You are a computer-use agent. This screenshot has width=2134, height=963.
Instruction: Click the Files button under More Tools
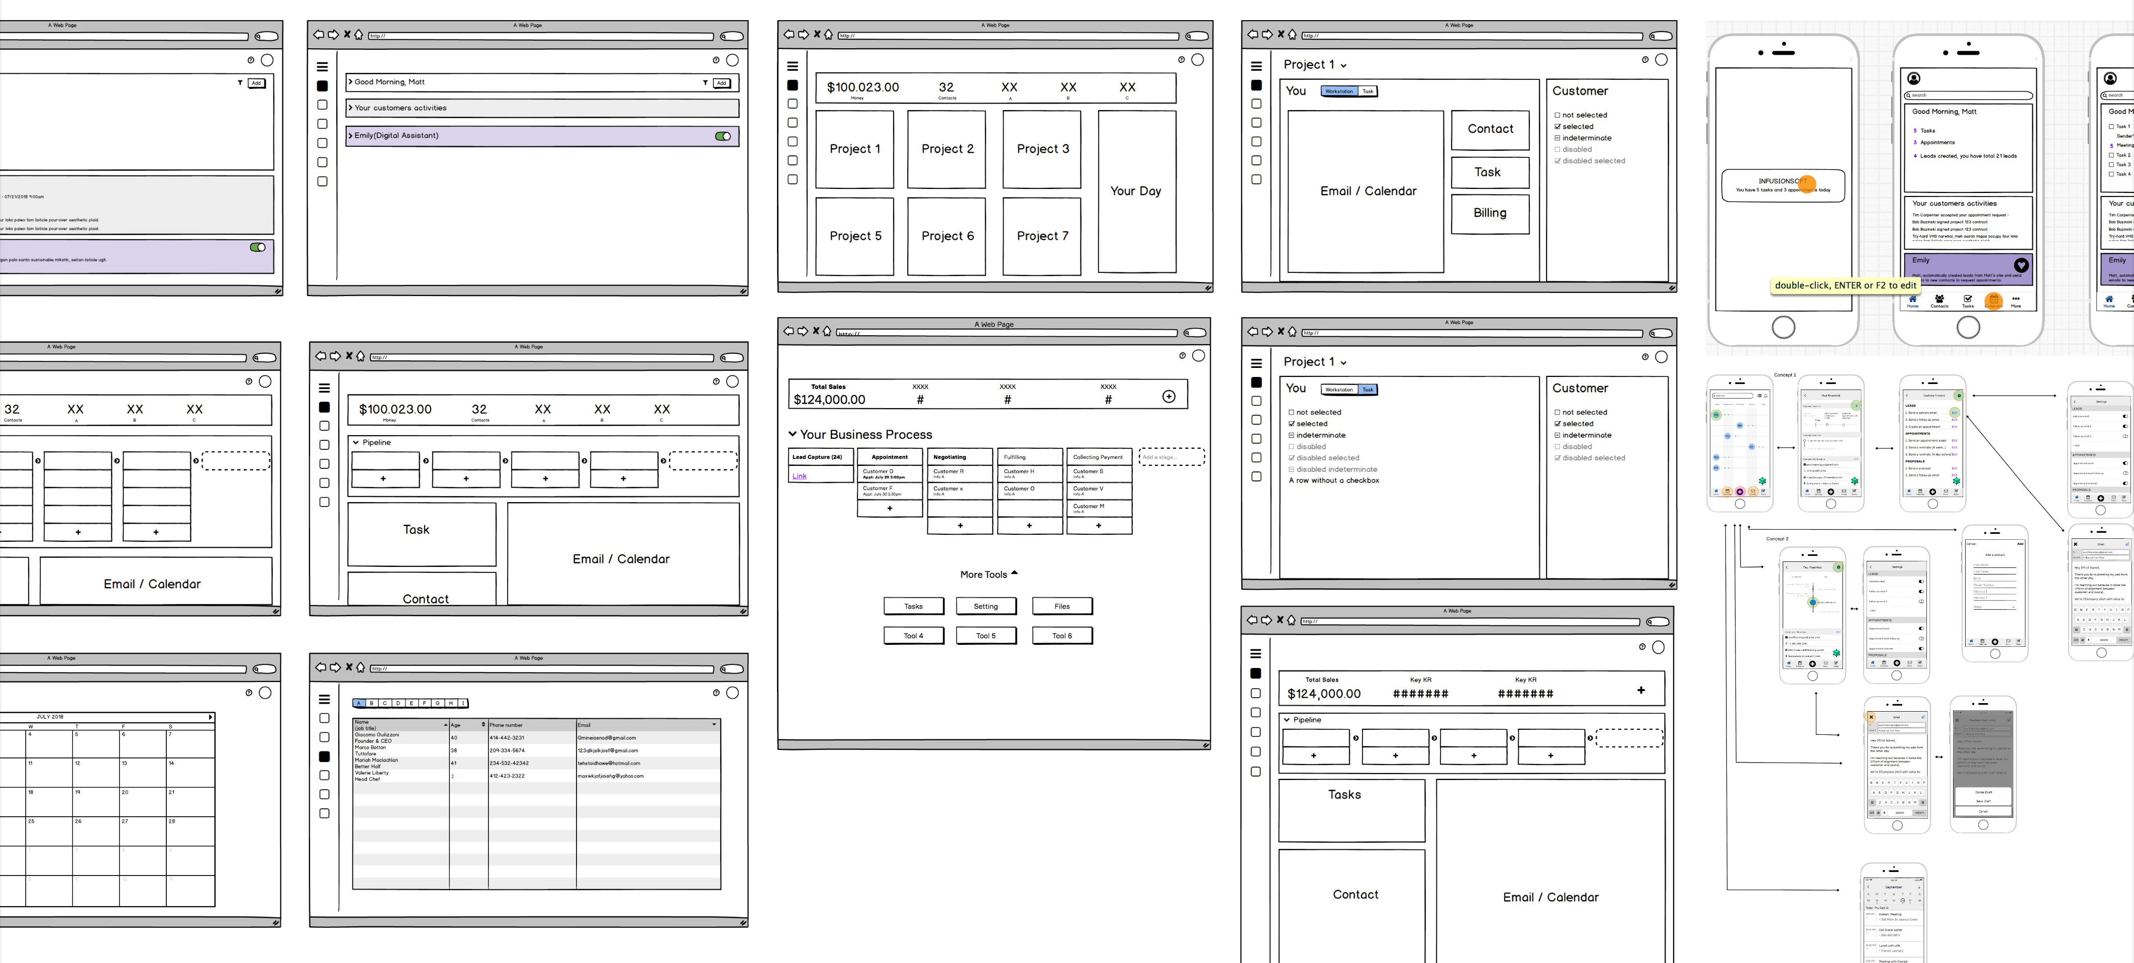pyautogui.click(x=1062, y=607)
